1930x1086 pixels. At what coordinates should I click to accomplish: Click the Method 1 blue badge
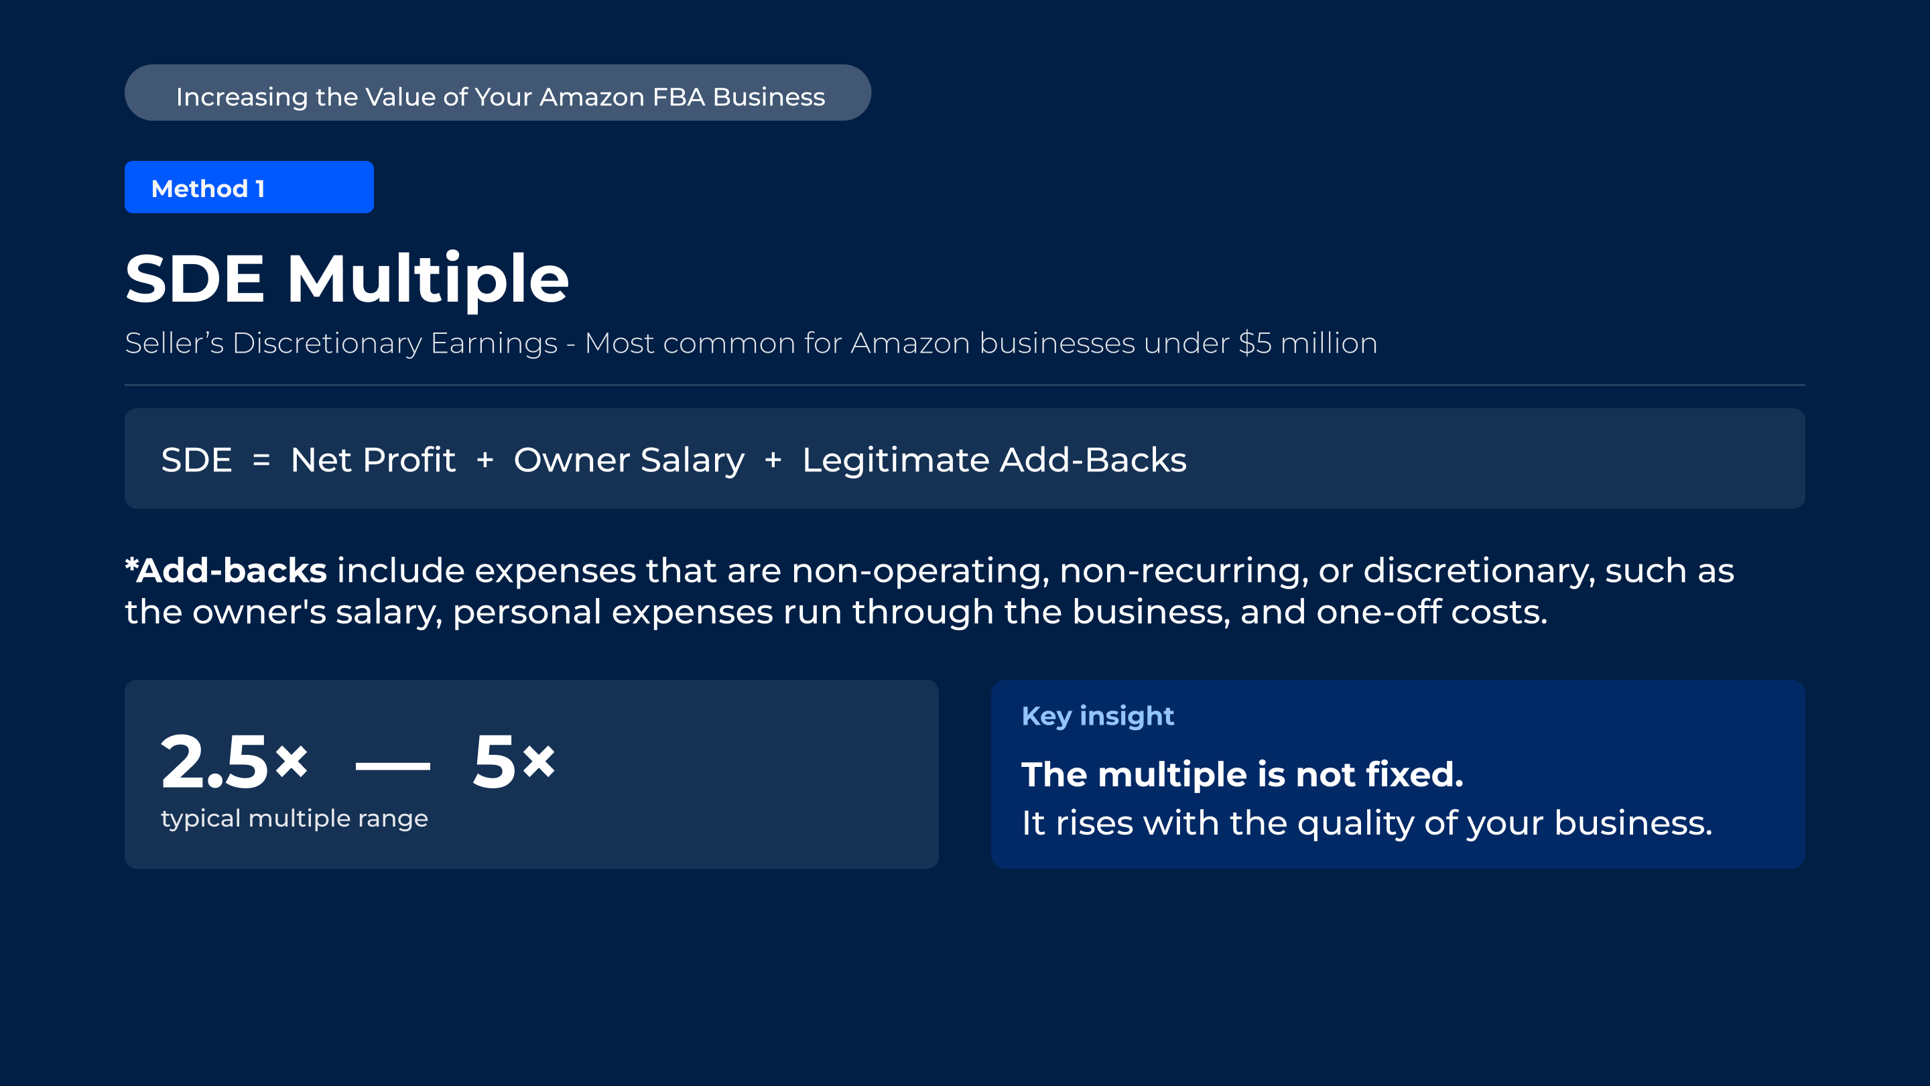click(x=249, y=188)
